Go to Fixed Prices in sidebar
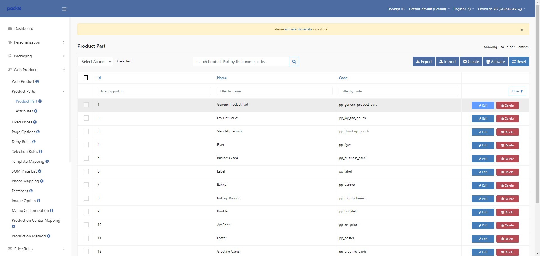 click(22, 122)
